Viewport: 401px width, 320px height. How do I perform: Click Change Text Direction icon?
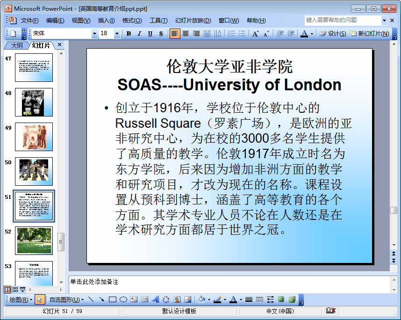pos(218,34)
